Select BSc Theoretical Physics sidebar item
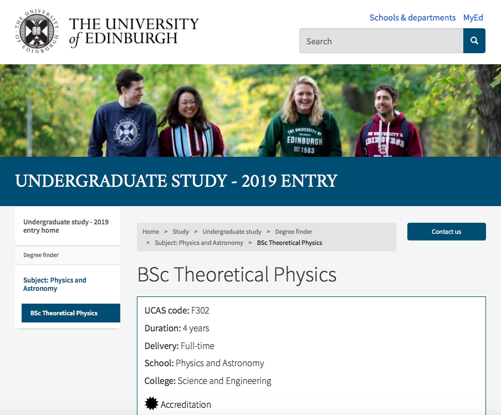Screen dimensions: 501x415 pos(71,313)
